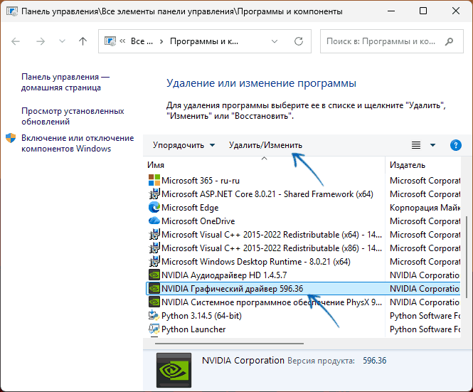Click the ASP.NET Core installer icon
473x392 pixels.
(154, 194)
